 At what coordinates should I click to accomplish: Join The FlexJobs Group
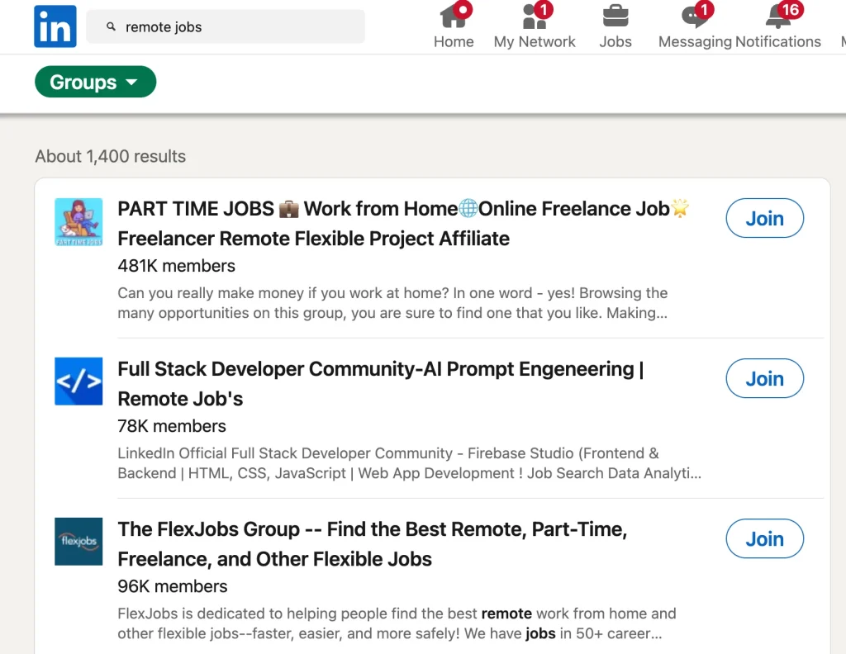point(764,538)
